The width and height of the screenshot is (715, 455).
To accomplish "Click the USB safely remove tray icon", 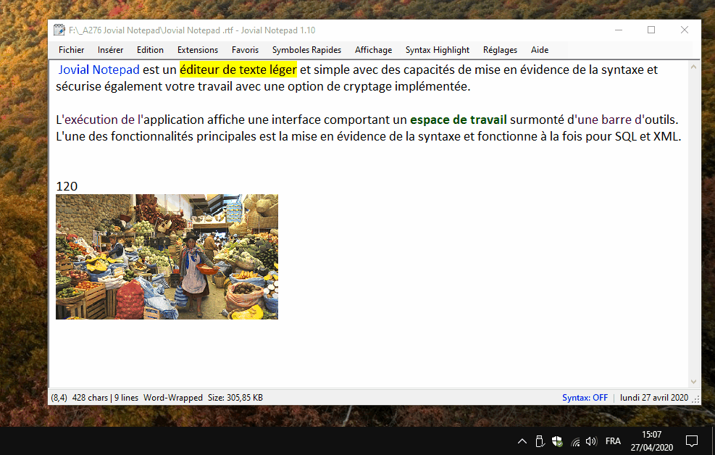I will (x=540, y=441).
